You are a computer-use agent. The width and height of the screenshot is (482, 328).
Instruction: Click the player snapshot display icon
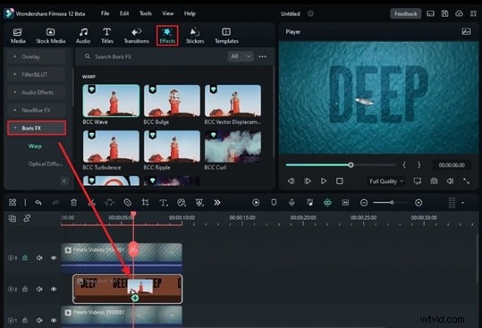466,31
